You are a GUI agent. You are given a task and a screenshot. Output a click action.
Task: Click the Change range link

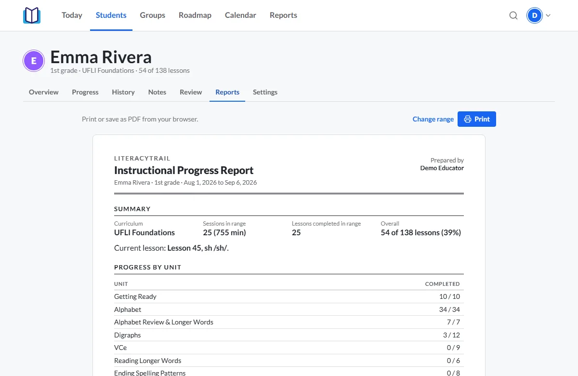click(433, 119)
